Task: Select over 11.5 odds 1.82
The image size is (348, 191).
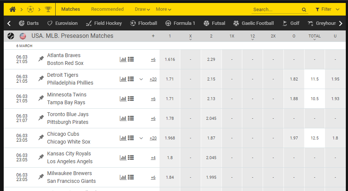Action: pos(294,79)
